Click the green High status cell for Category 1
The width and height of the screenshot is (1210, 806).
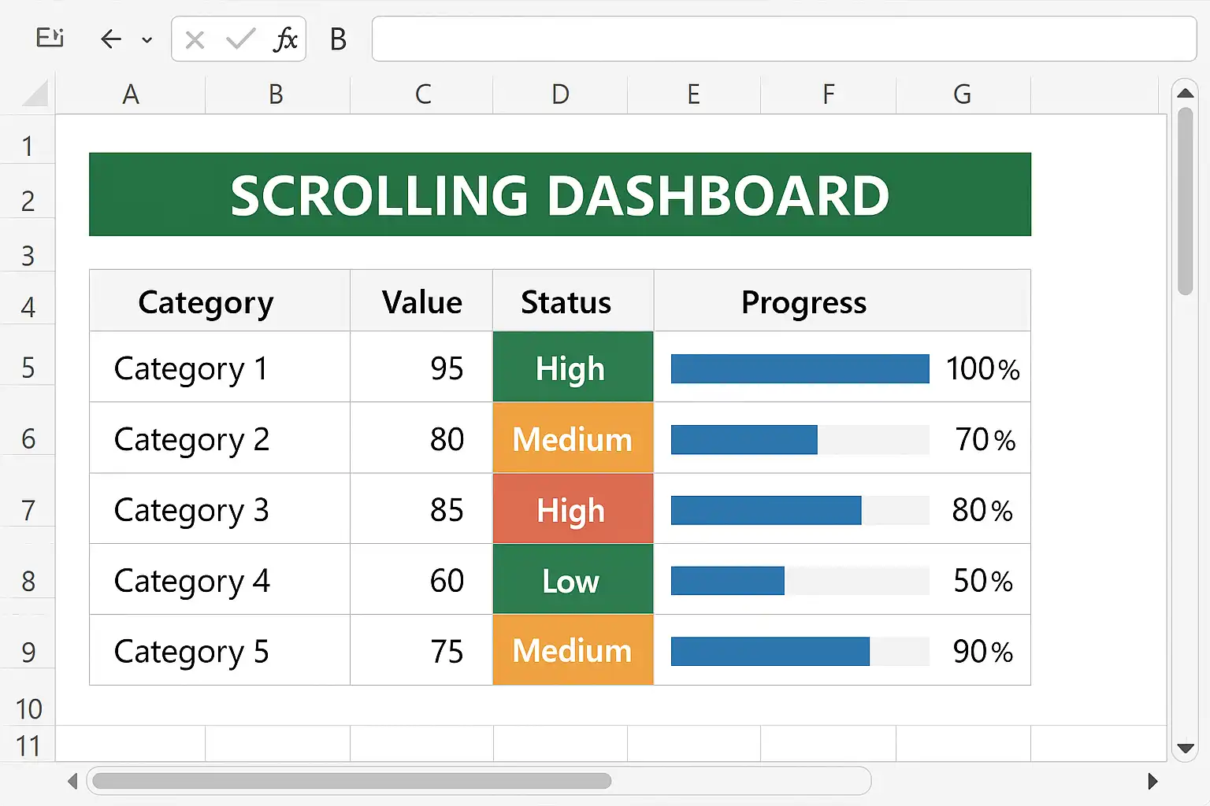[573, 368]
